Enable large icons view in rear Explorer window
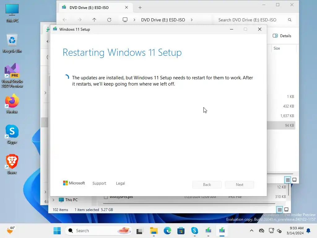Image resolution: width=317 pixels, height=238 pixels. pyautogui.click(x=286, y=209)
